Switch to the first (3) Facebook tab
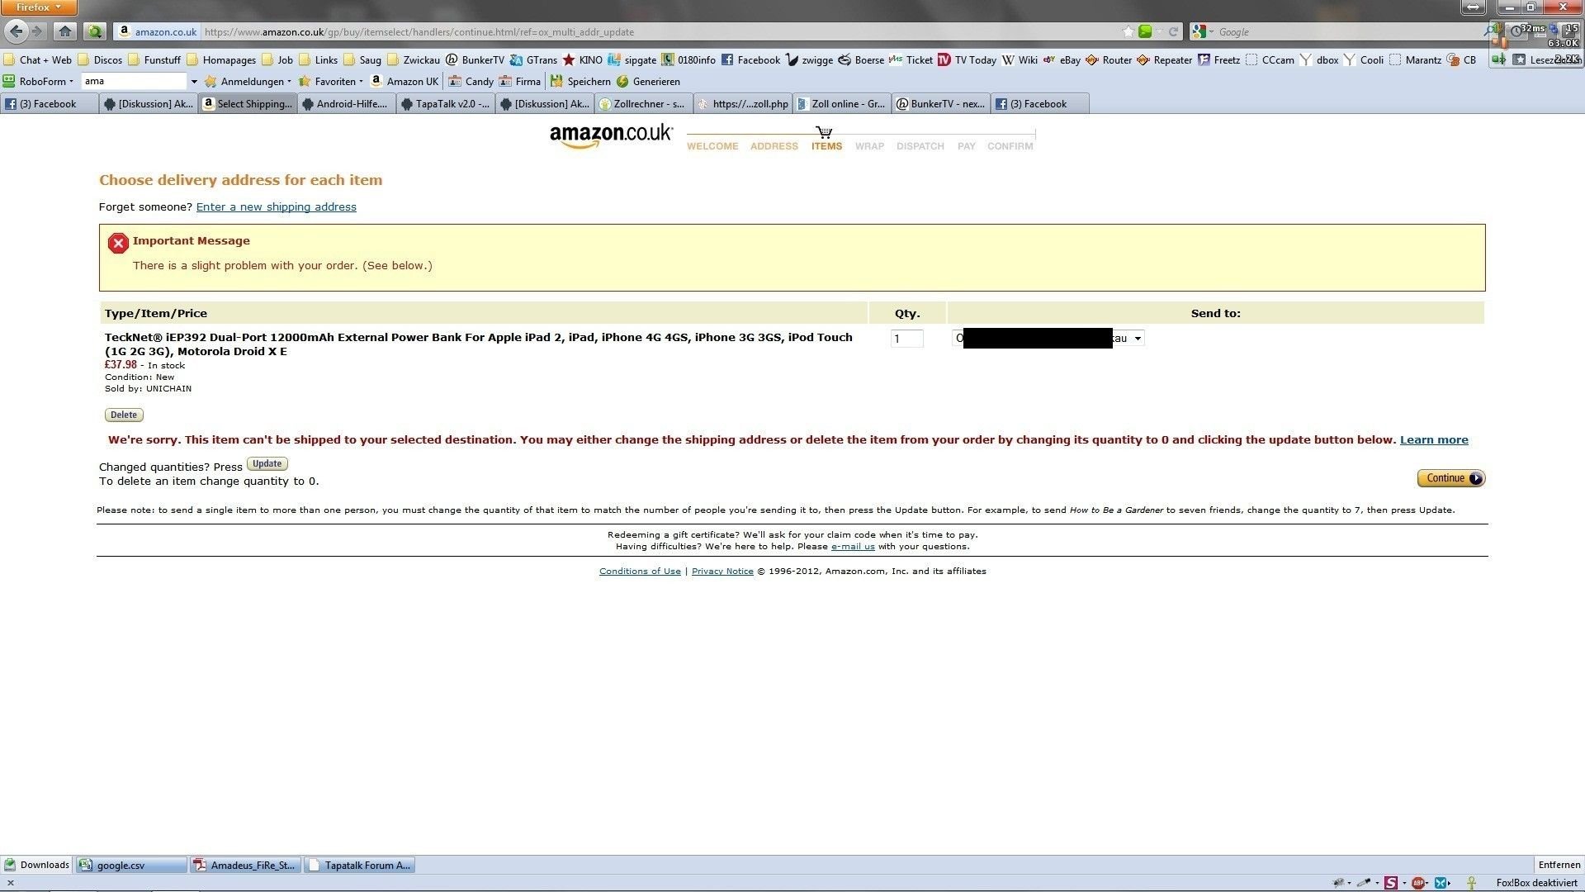Viewport: 1585px width, 892px height. (x=49, y=103)
